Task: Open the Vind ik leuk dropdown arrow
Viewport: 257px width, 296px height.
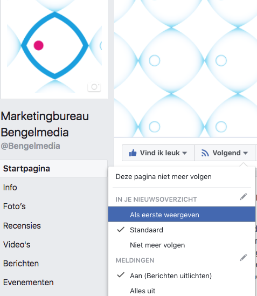Action: (x=185, y=153)
